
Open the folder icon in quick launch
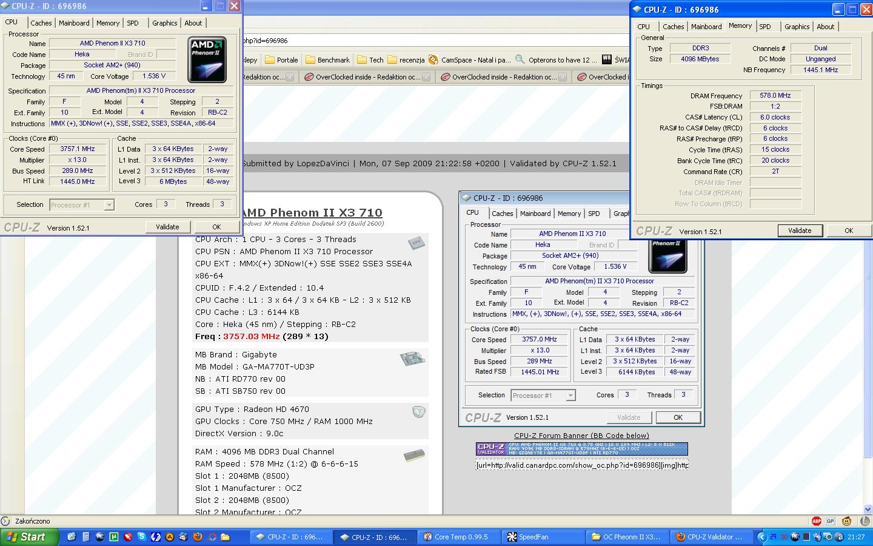tap(226, 537)
